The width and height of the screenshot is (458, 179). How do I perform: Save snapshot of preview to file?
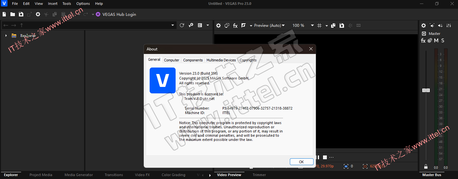(x=342, y=26)
